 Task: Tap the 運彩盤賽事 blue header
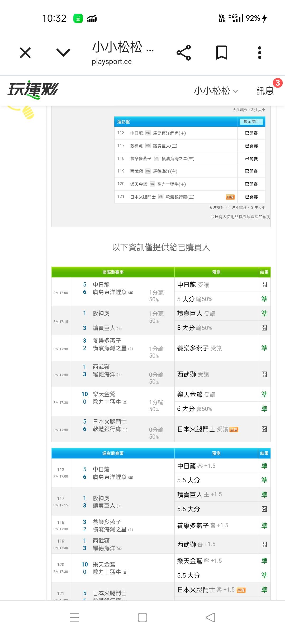click(113, 453)
